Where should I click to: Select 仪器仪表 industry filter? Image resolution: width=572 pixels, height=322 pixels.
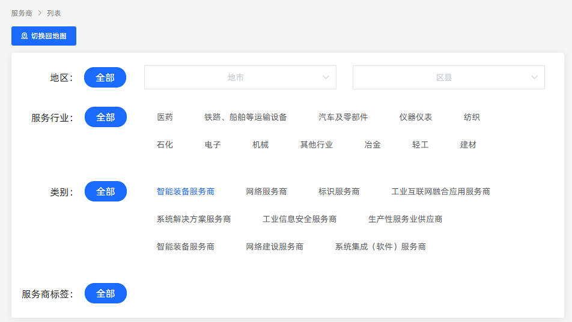point(416,117)
